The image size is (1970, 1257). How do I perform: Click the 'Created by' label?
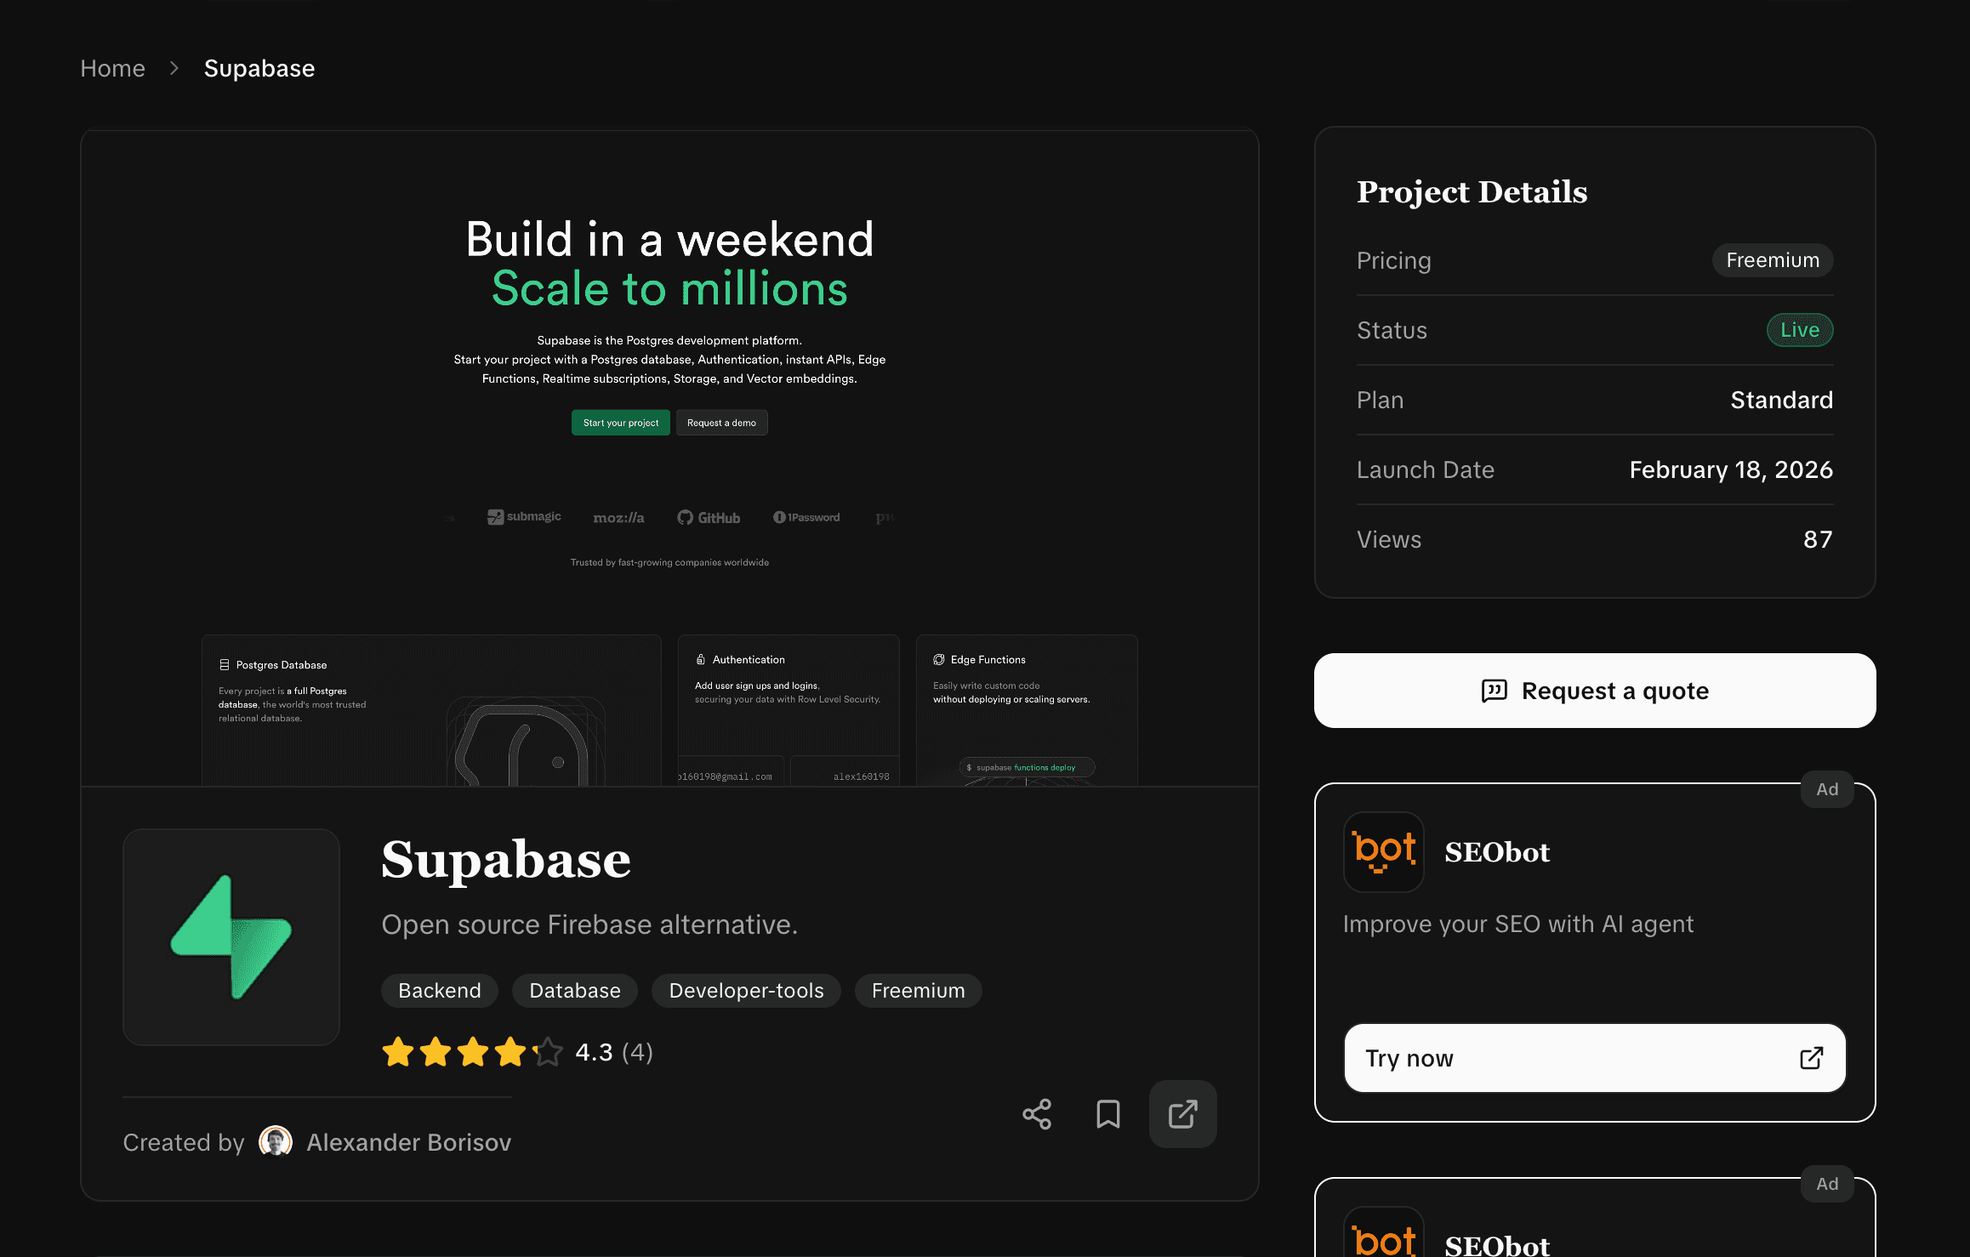point(184,1142)
